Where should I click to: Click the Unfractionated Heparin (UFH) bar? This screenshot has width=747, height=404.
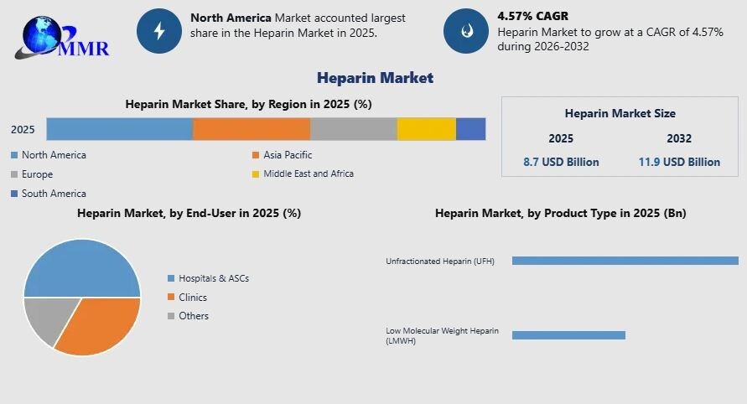(625, 261)
